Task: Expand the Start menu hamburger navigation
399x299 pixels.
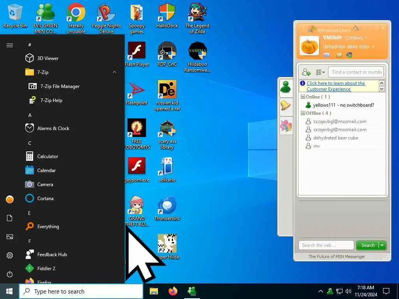Action: click(10, 45)
